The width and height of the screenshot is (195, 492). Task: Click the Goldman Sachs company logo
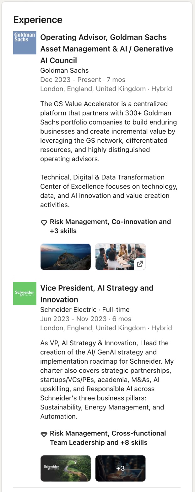(x=25, y=43)
